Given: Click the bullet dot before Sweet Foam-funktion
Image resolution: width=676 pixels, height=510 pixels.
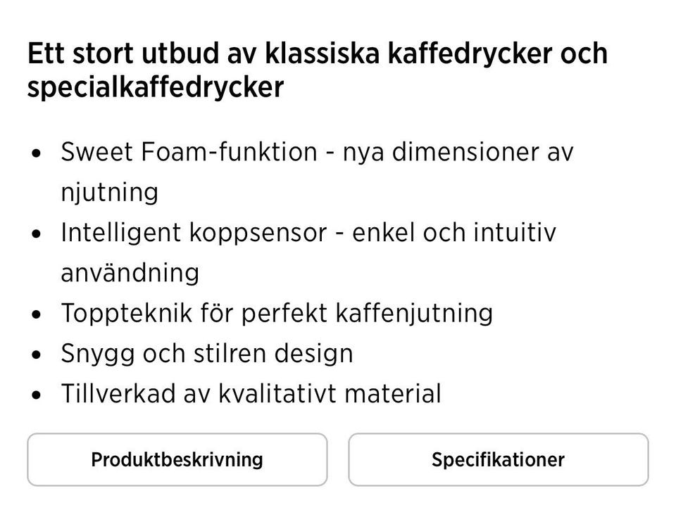Looking at the screenshot, I should (x=37, y=153).
